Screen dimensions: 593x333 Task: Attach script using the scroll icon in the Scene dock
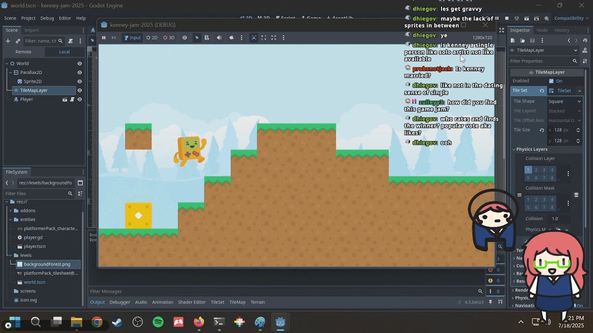[x=70, y=41]
